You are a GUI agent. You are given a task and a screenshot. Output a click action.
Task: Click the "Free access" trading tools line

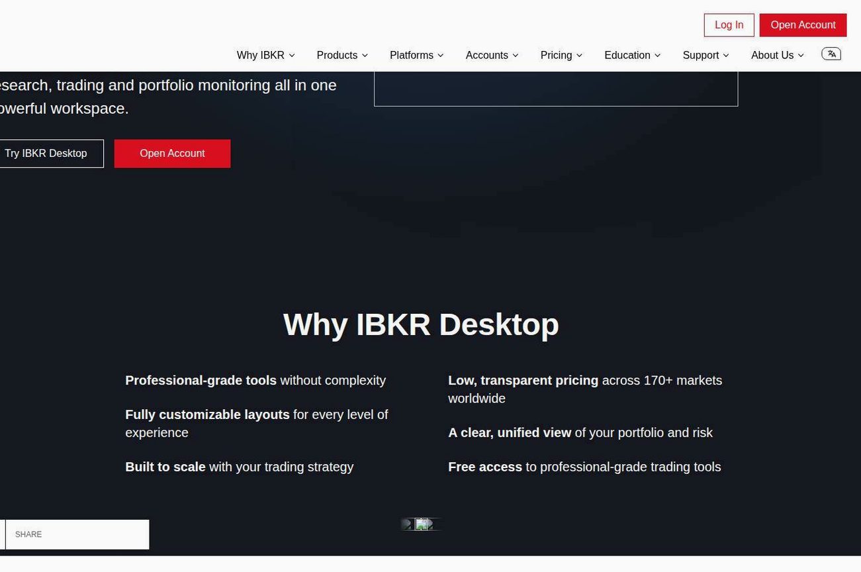pos(584,467)
